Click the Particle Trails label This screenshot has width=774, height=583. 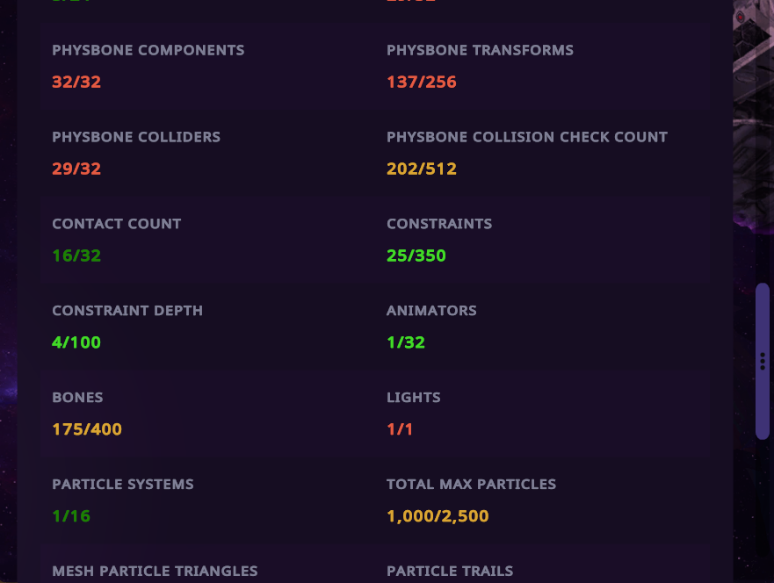450,572
